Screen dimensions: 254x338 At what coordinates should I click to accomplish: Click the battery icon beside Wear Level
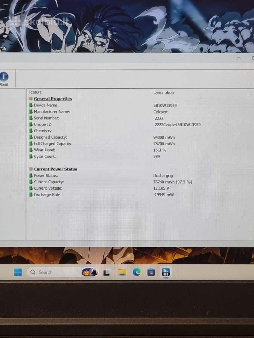click(31, 150)
